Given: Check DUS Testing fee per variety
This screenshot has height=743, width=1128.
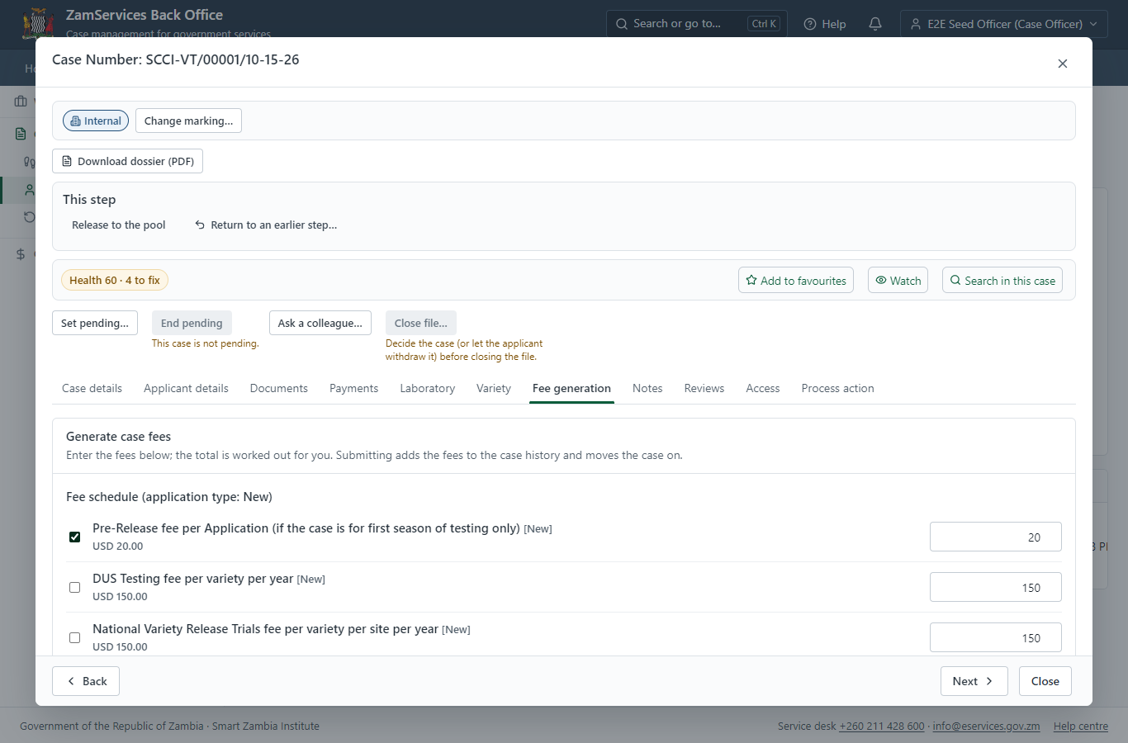Looking at the screenshot, I should (75, 587).
